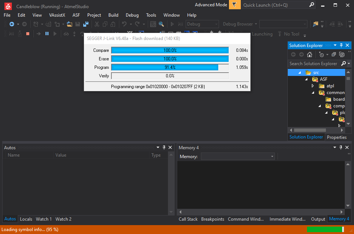Click the Open File folder icon
The height and width of the screenshot is (234, 354).
70,24
